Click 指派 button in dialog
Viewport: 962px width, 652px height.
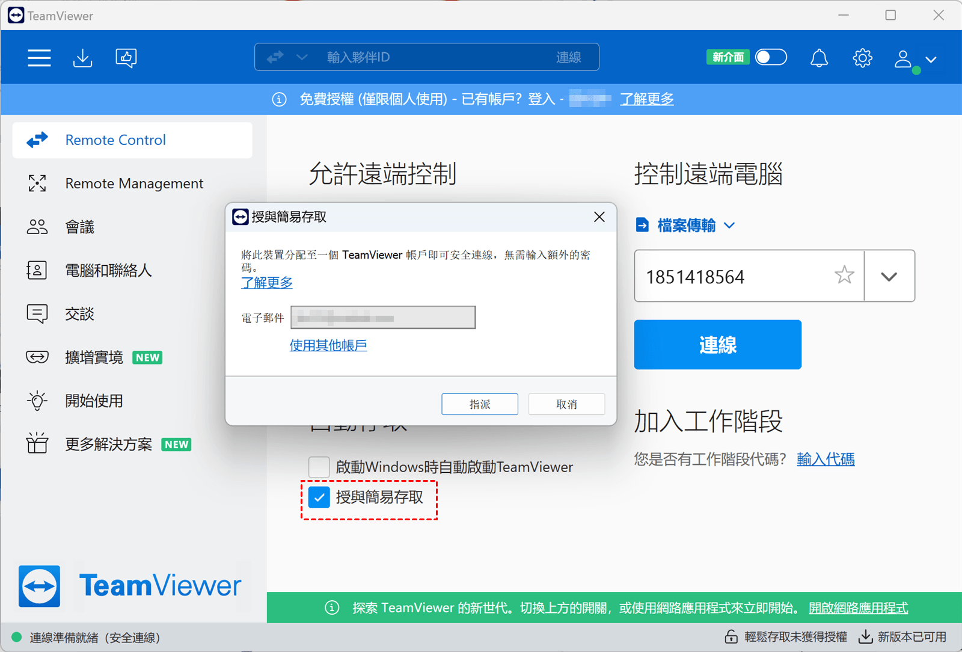[480, 404]
